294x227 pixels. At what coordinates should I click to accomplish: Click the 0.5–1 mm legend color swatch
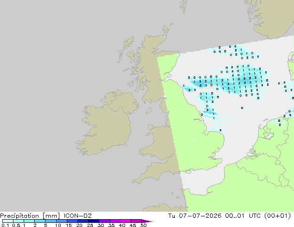[19, 221]
